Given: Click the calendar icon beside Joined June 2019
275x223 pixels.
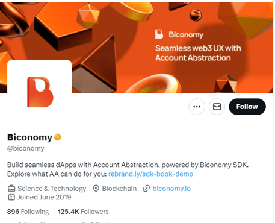Looking at the screenshot, I should click(x=11, y=197).
